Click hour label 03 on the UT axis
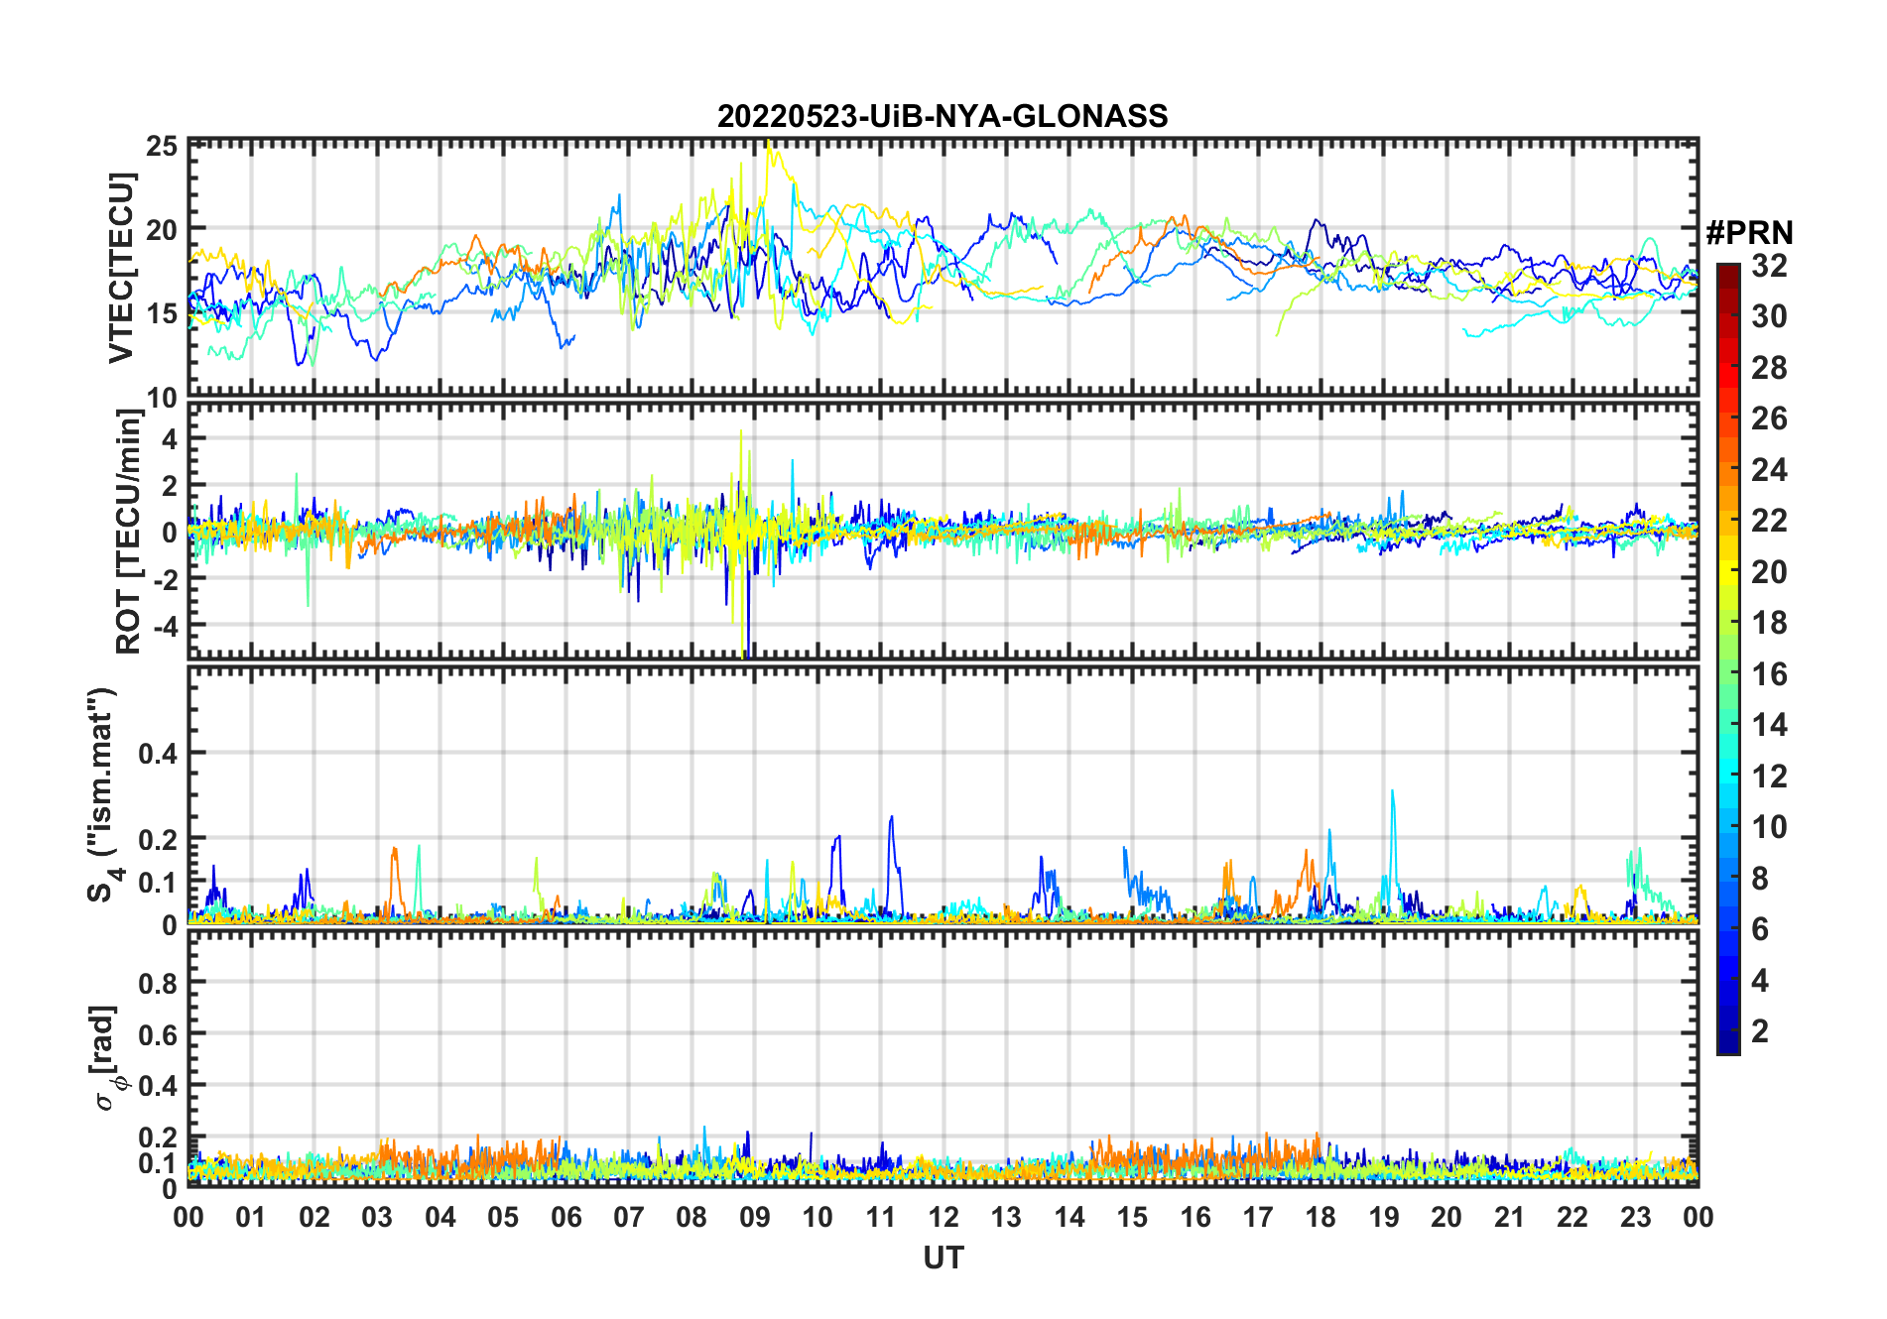This screenshot has height=1319, width=1887. (x=377, y=1217)
